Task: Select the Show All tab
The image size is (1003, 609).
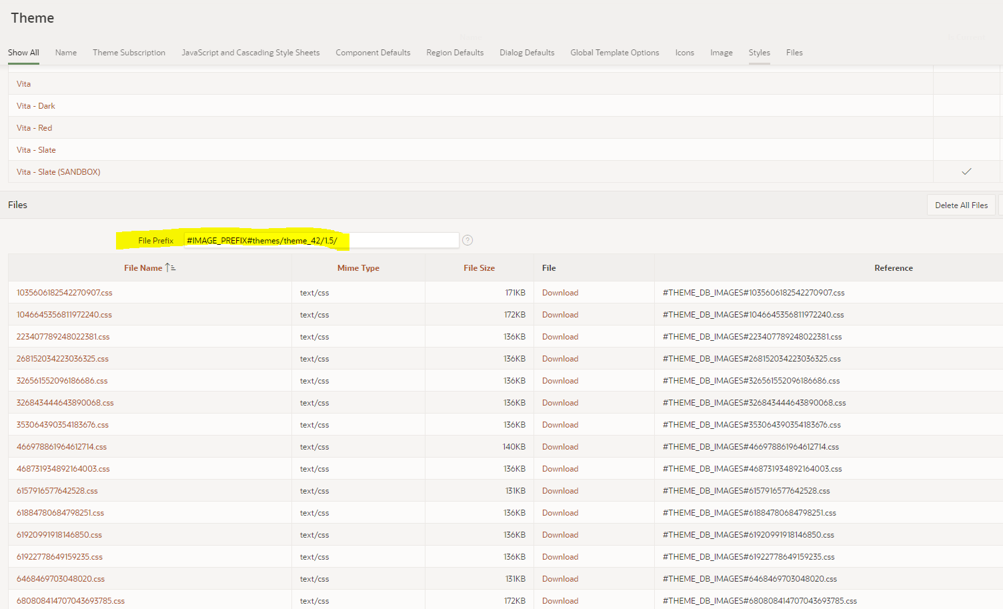Action: point(23,53)
